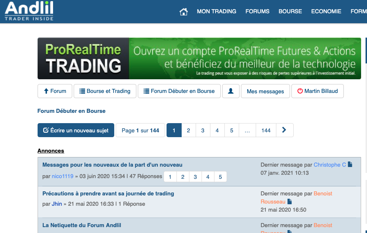Screen dimensions: 367x233
Task: View author nico1119 profile
Action: click(x=63, y=176)
